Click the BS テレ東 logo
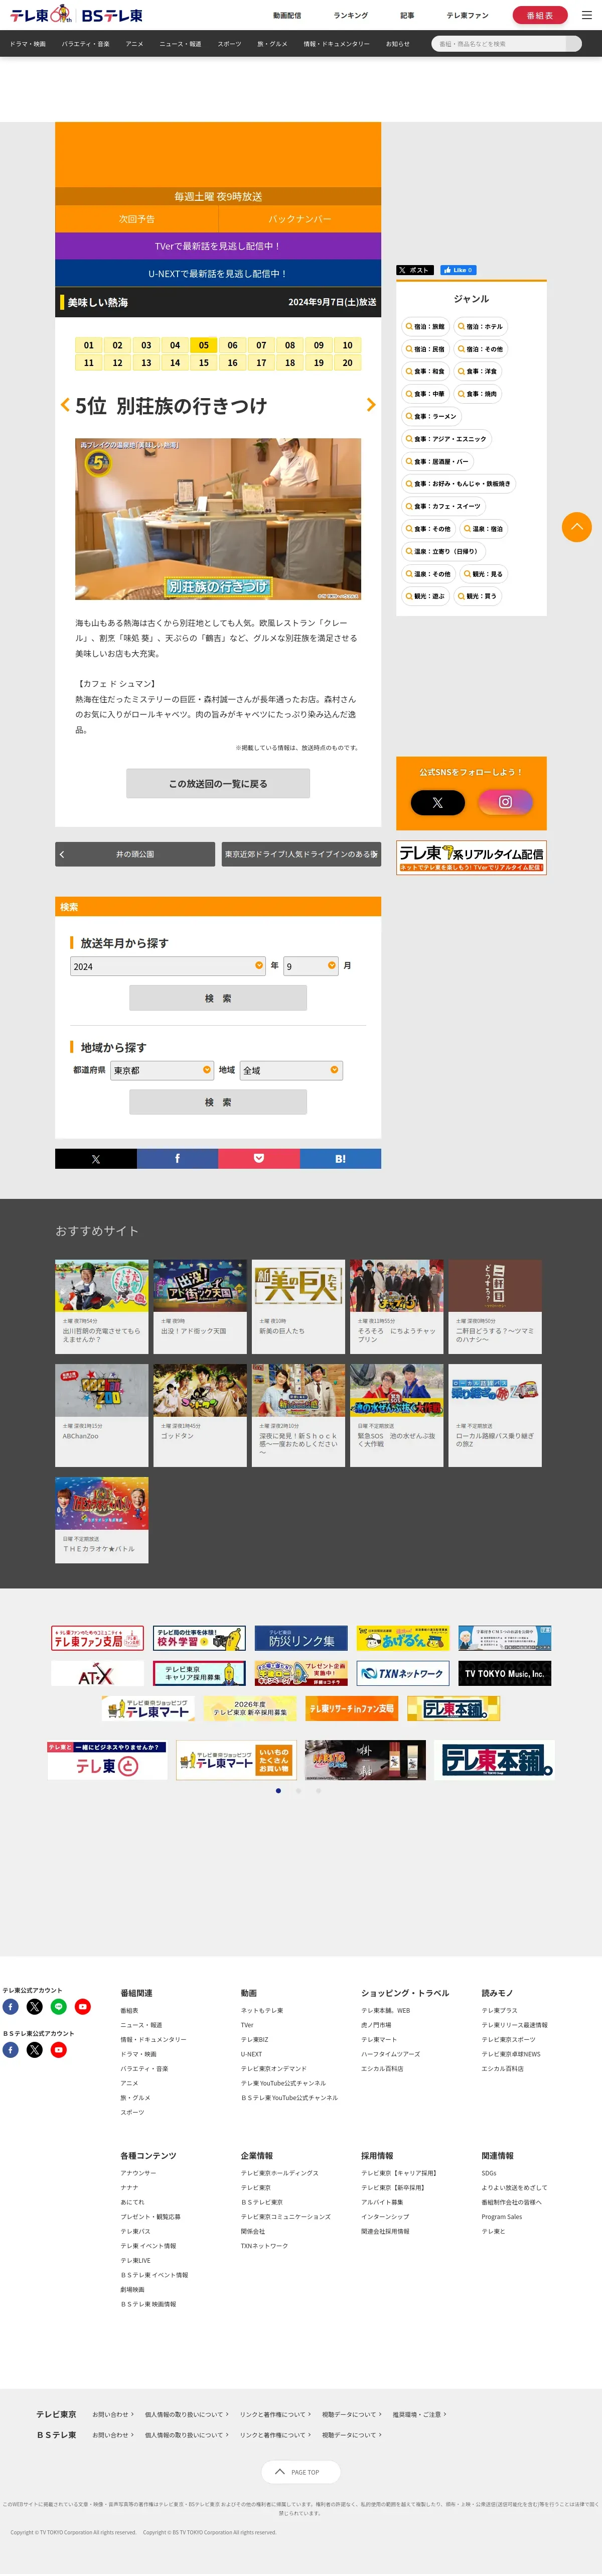This screenshot has height=2574, width=602. [112, 15]
